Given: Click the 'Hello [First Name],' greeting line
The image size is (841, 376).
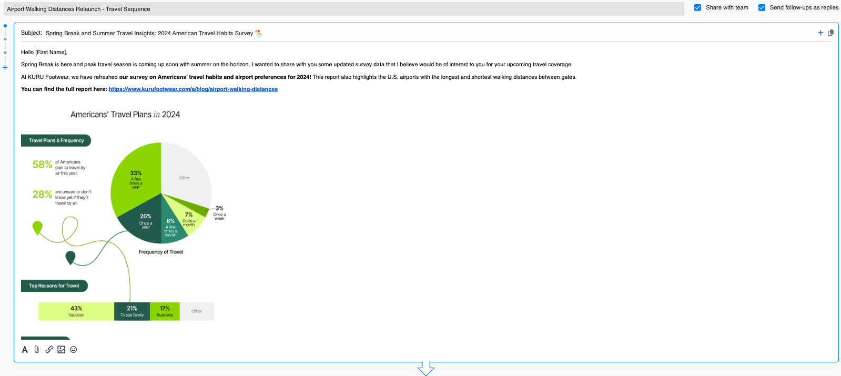Looking at the screenshot, I should (x=44, y=52).
